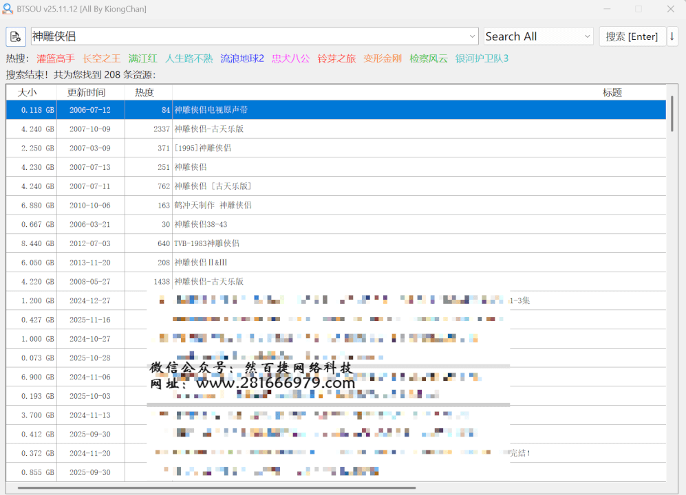The image size is (686, 495).
Task: Select result 鹤冲天制作 神雕侠侣
Action: (x=213, y=206)
